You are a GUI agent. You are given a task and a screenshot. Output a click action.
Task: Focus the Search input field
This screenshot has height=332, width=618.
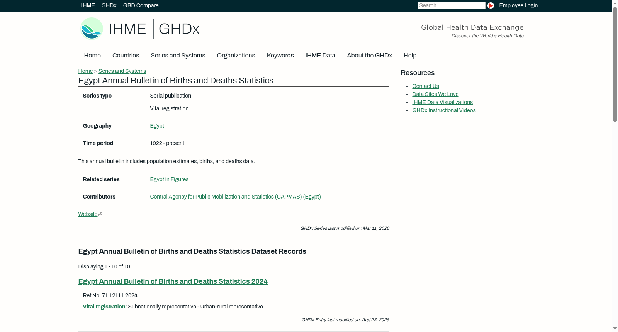(x=451, y=5)
